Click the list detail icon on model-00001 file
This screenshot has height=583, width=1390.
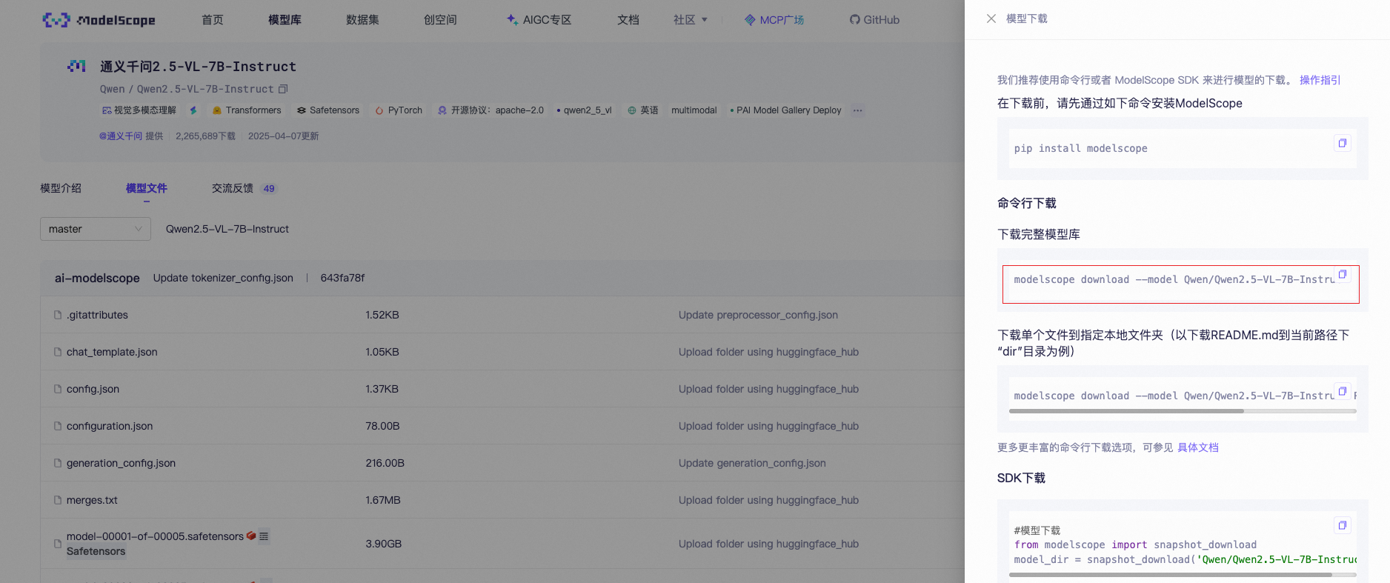(x=264, y=536)
